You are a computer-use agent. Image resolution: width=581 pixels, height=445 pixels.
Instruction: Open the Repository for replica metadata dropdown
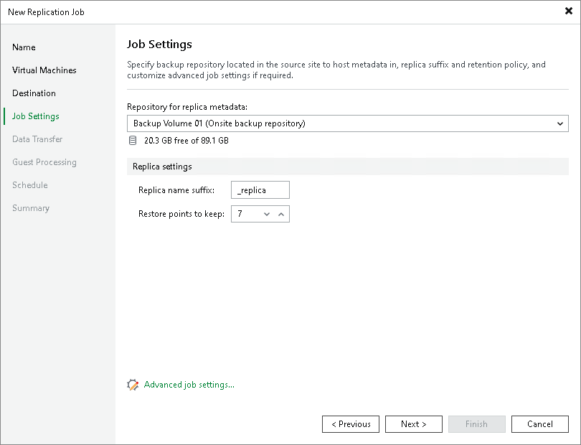[559, 123]
